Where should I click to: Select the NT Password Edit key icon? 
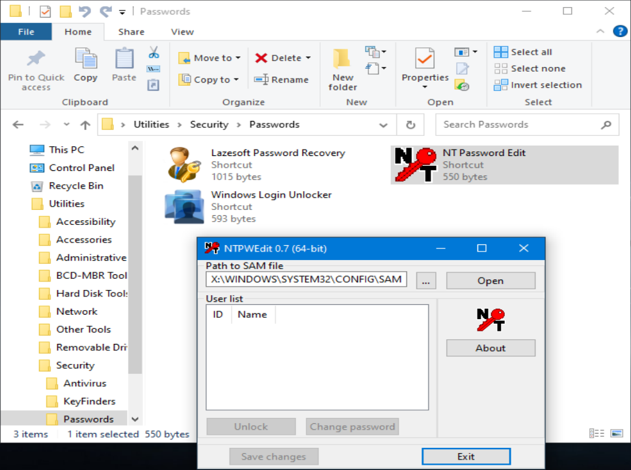coord(415,165)
